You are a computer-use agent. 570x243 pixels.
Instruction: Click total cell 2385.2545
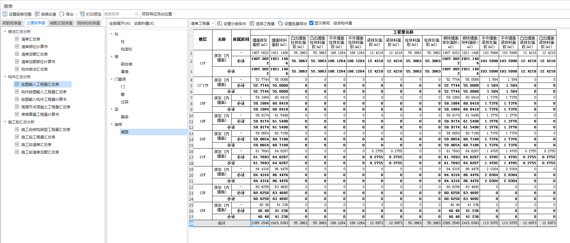[x=260, y=223]
